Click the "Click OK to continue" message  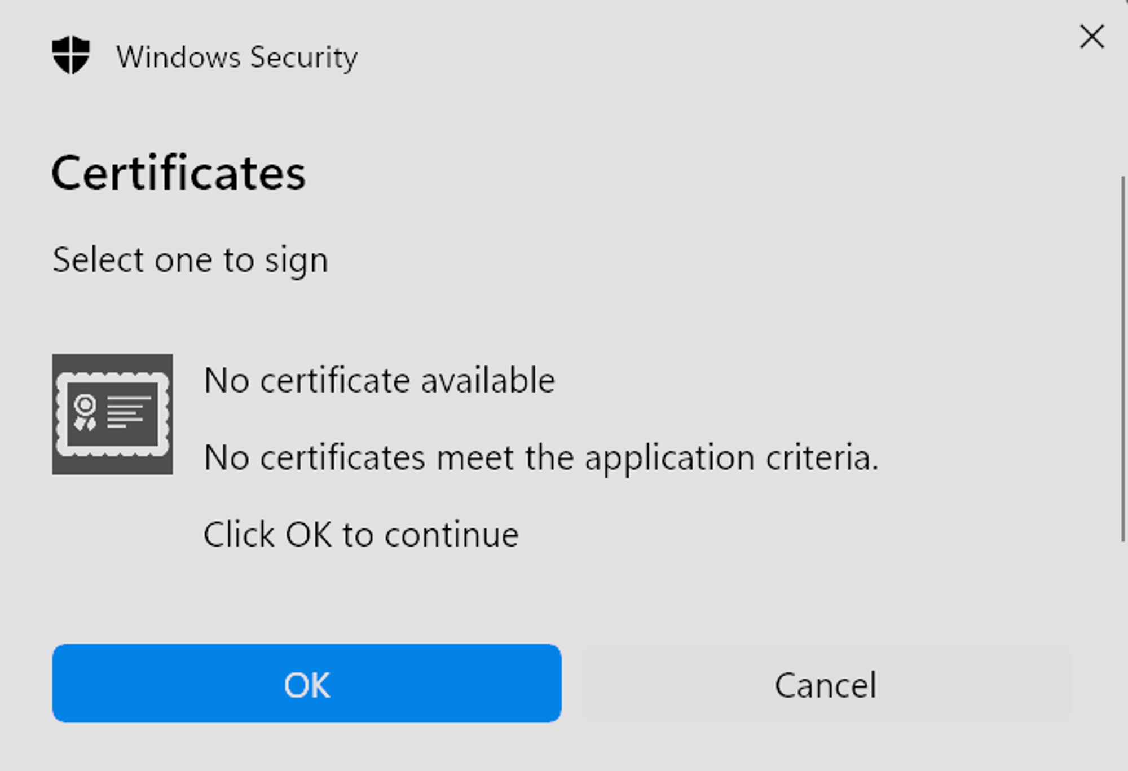point(361,535)
